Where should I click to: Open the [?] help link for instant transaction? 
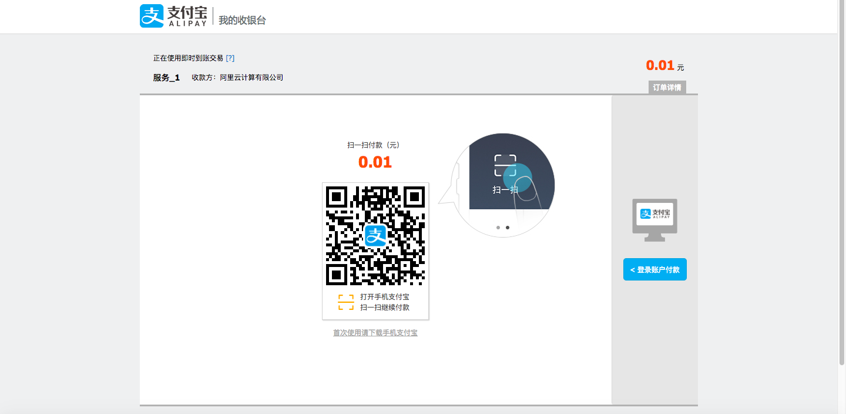230,58
